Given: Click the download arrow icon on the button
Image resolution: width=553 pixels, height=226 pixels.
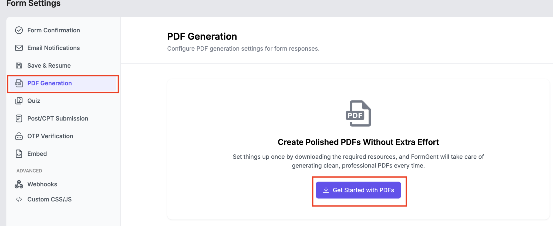Looking at the screenshot, I should pos(326,190).
